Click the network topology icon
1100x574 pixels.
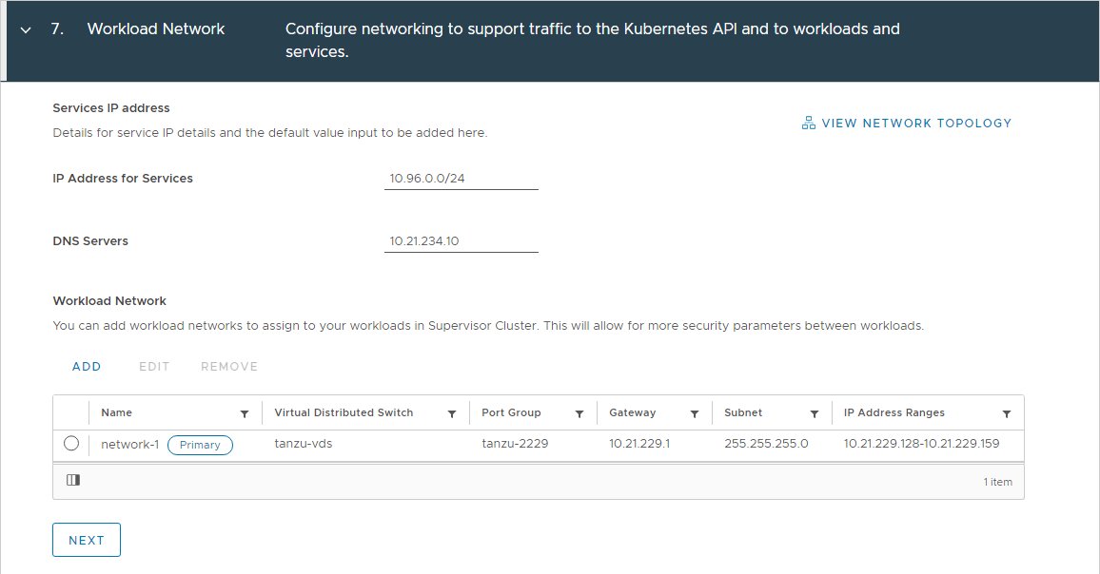coord(808,124)
